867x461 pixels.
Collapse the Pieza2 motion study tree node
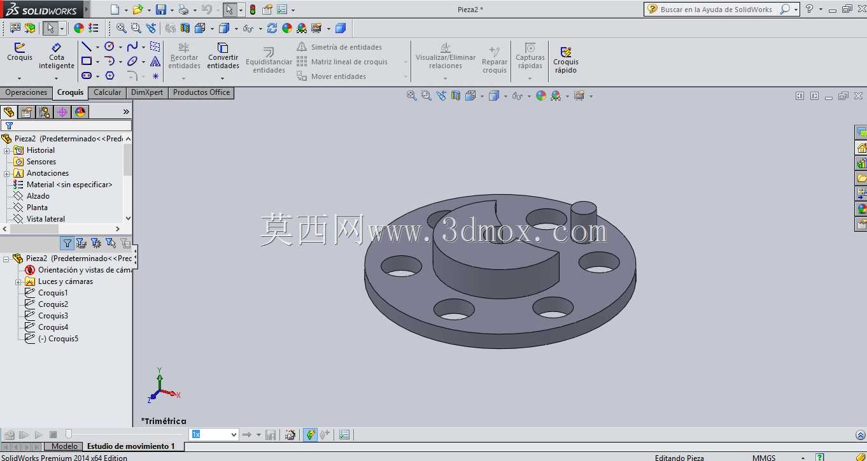(x=7, y=259)
